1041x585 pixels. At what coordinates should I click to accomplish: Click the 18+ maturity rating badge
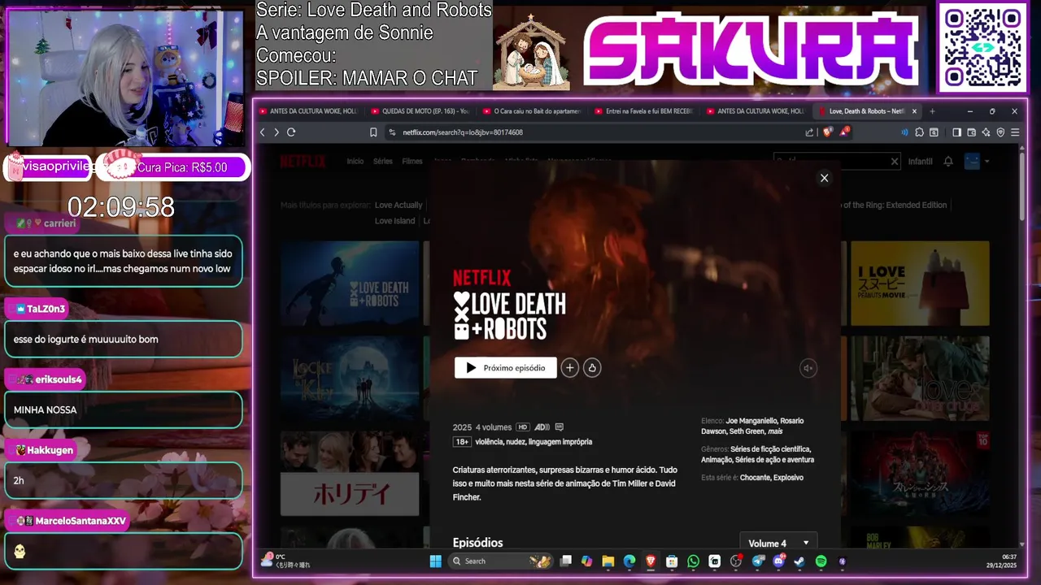[x=462, y=442]
